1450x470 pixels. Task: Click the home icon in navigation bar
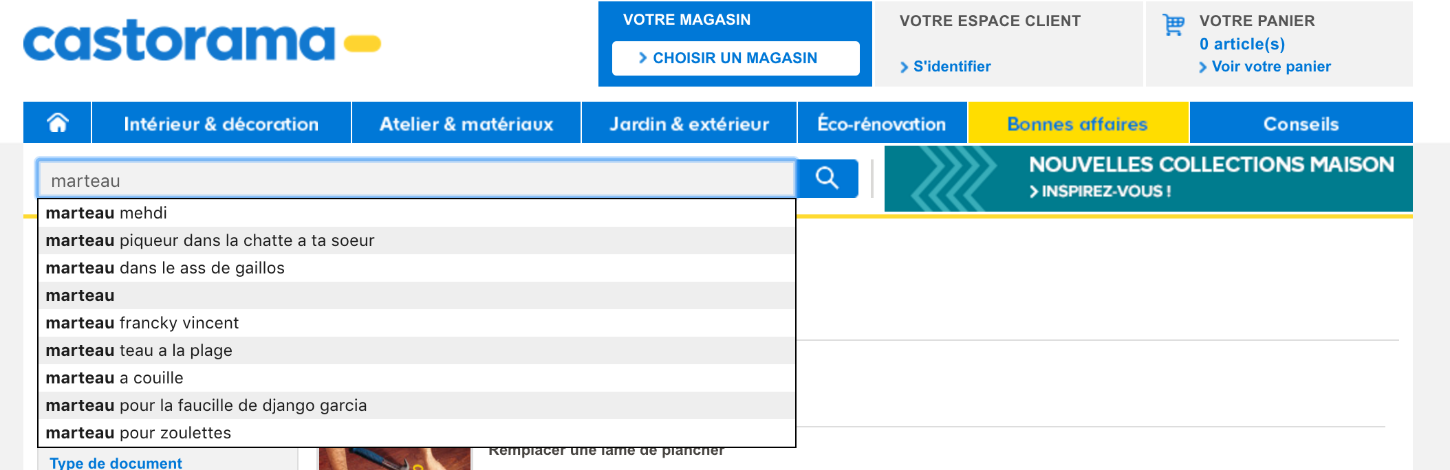pos(58,123)
